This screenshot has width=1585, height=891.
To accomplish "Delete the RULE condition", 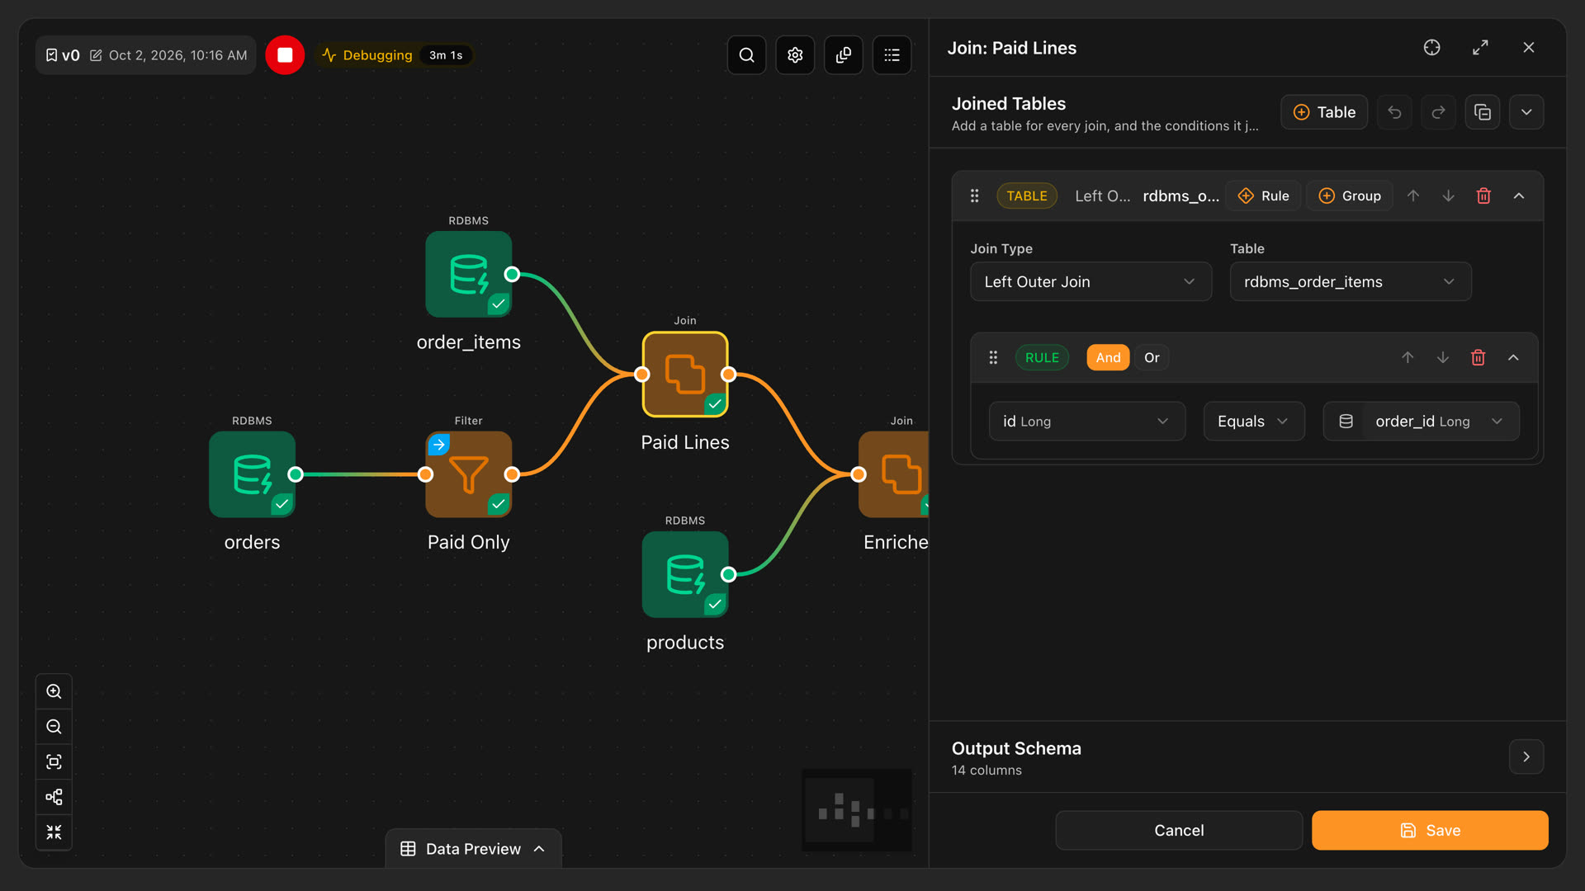I will coord(1478,358).
